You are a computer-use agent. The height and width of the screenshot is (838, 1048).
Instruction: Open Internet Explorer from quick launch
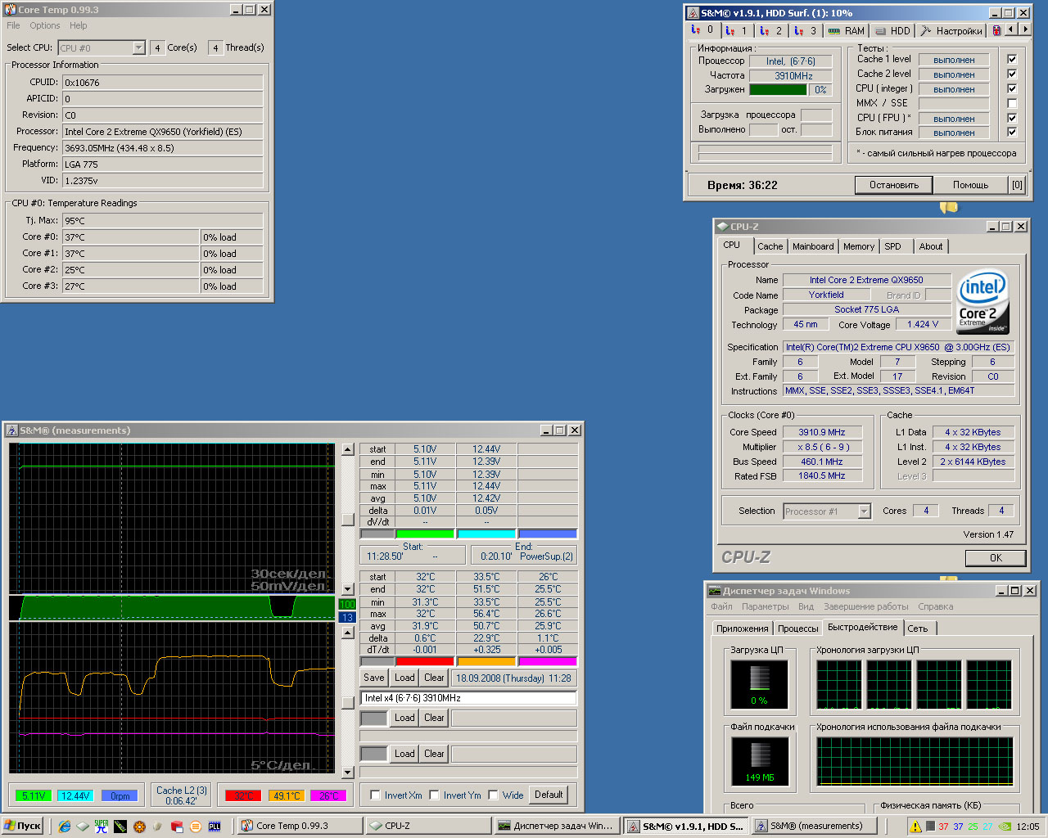[65, 827]
